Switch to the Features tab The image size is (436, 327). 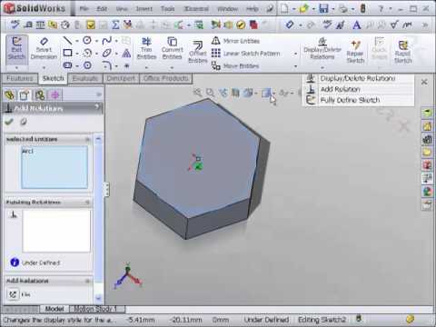tap(19, 78)
